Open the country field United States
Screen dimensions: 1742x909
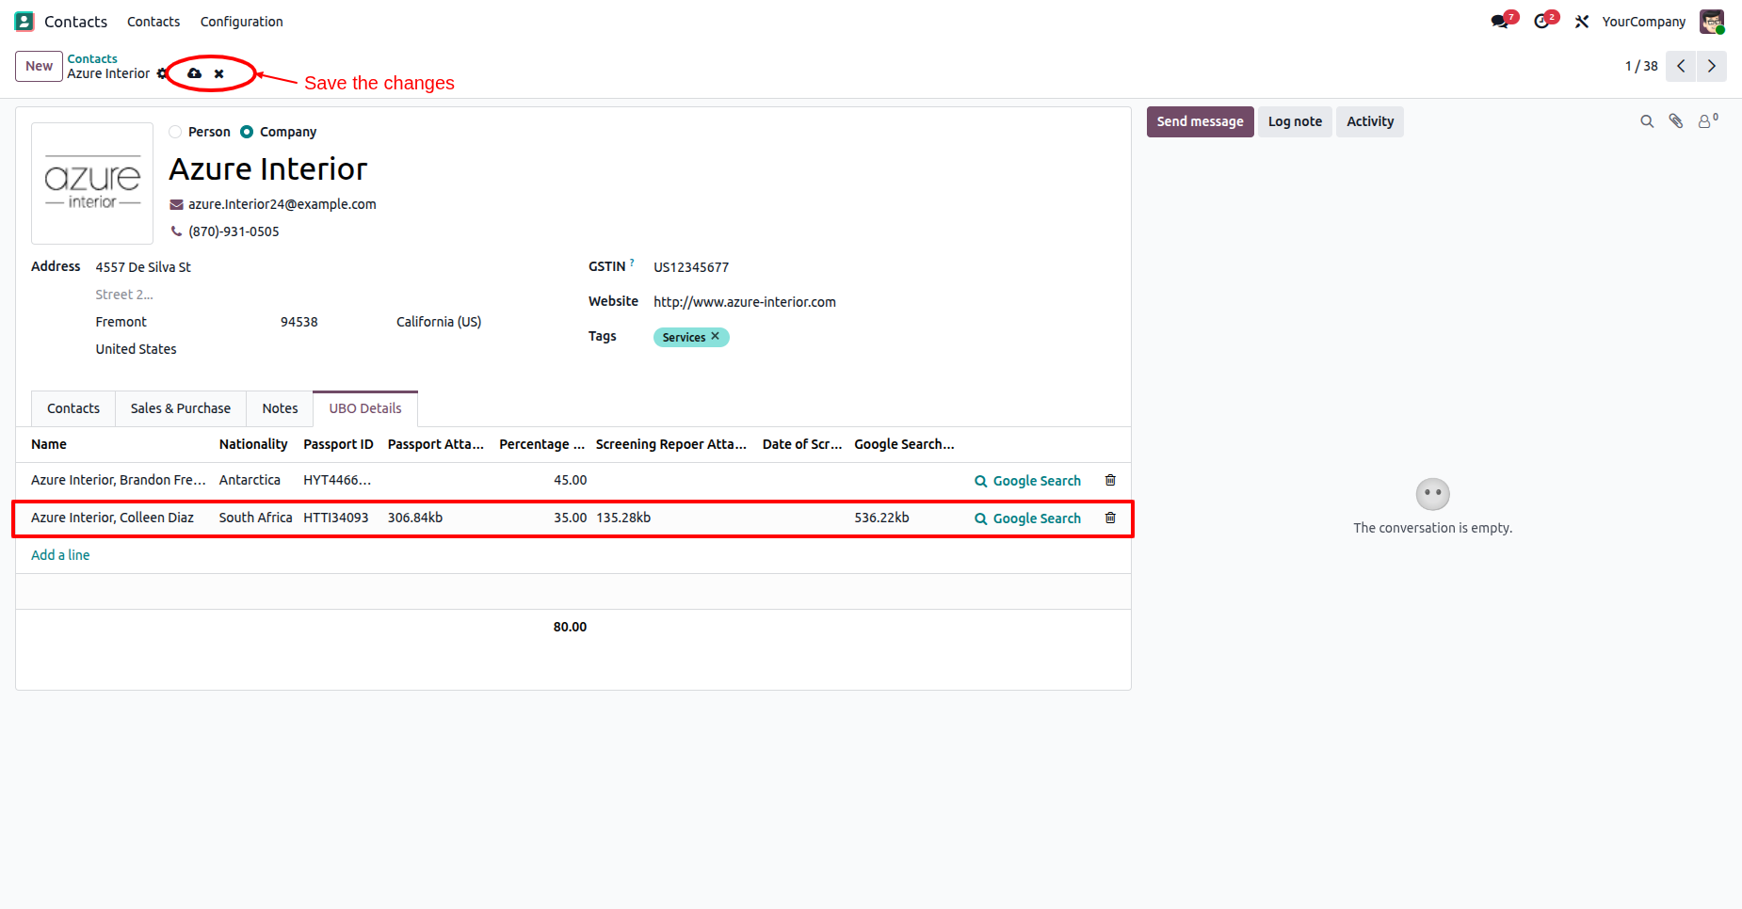(x=136, y=349)
